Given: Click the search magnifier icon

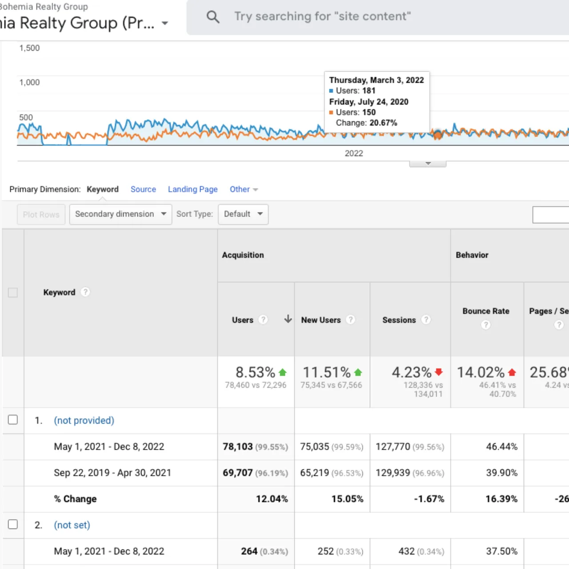Looking at the screenshot, I should (213, 17).
